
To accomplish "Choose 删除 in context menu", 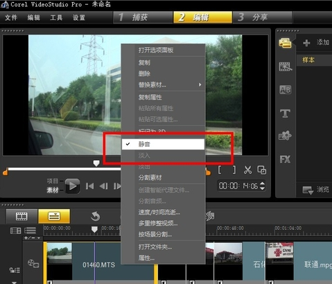I will tap(144, 73).
